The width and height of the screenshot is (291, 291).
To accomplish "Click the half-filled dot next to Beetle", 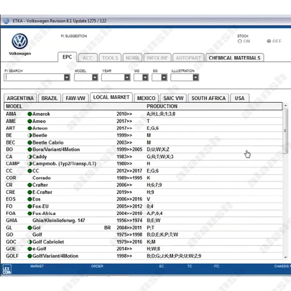I will point(30,135).
